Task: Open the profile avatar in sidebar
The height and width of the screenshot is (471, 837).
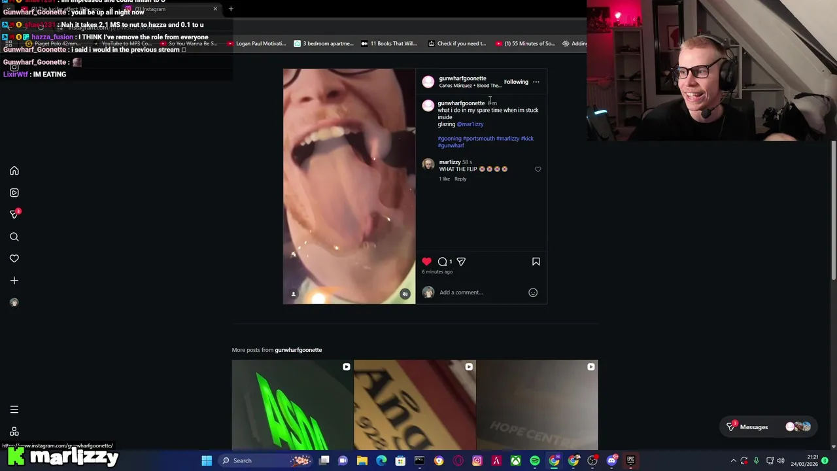Action: pos(14,302)
